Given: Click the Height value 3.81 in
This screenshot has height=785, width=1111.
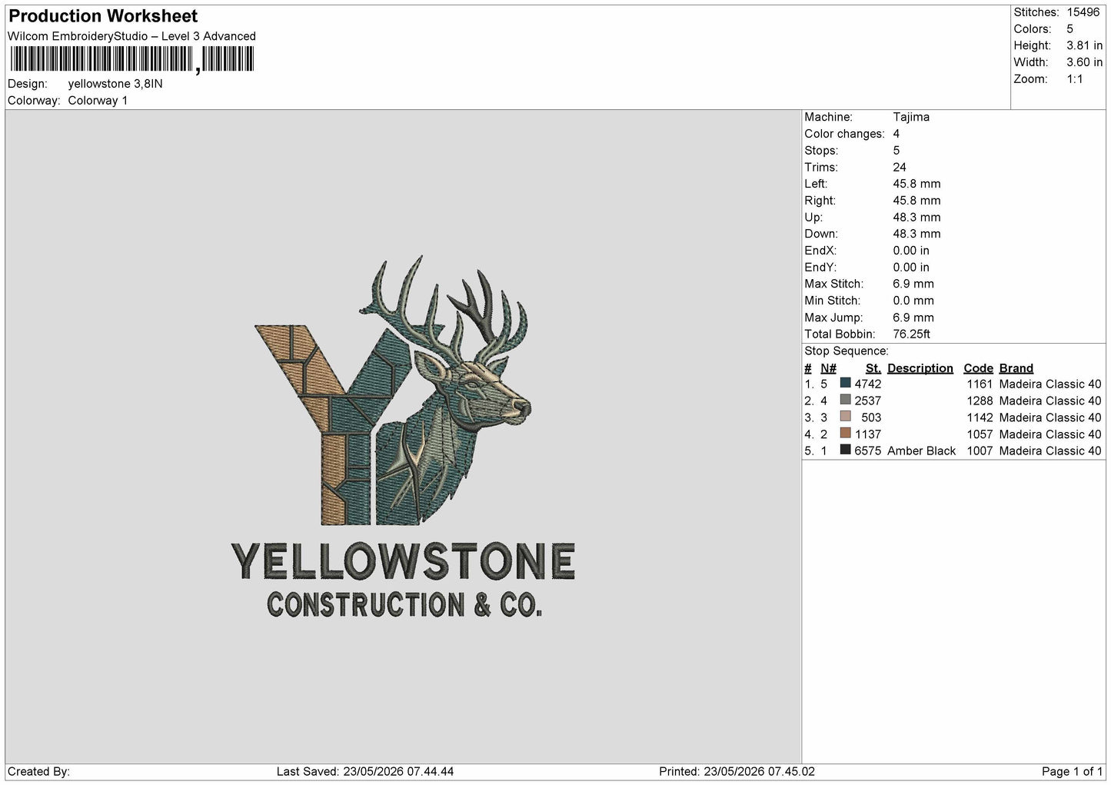Looking at the screenshot, I should coord(1084,46).
